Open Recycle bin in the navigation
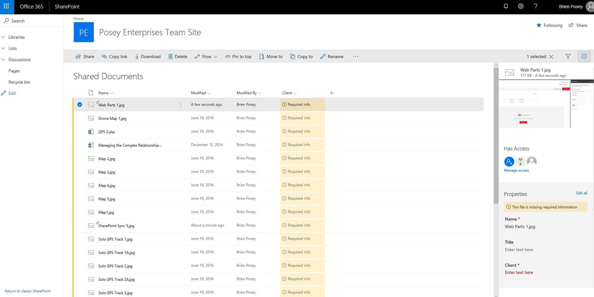The height and width of the screenshot is (297, 594). click(x=19, y=82)
